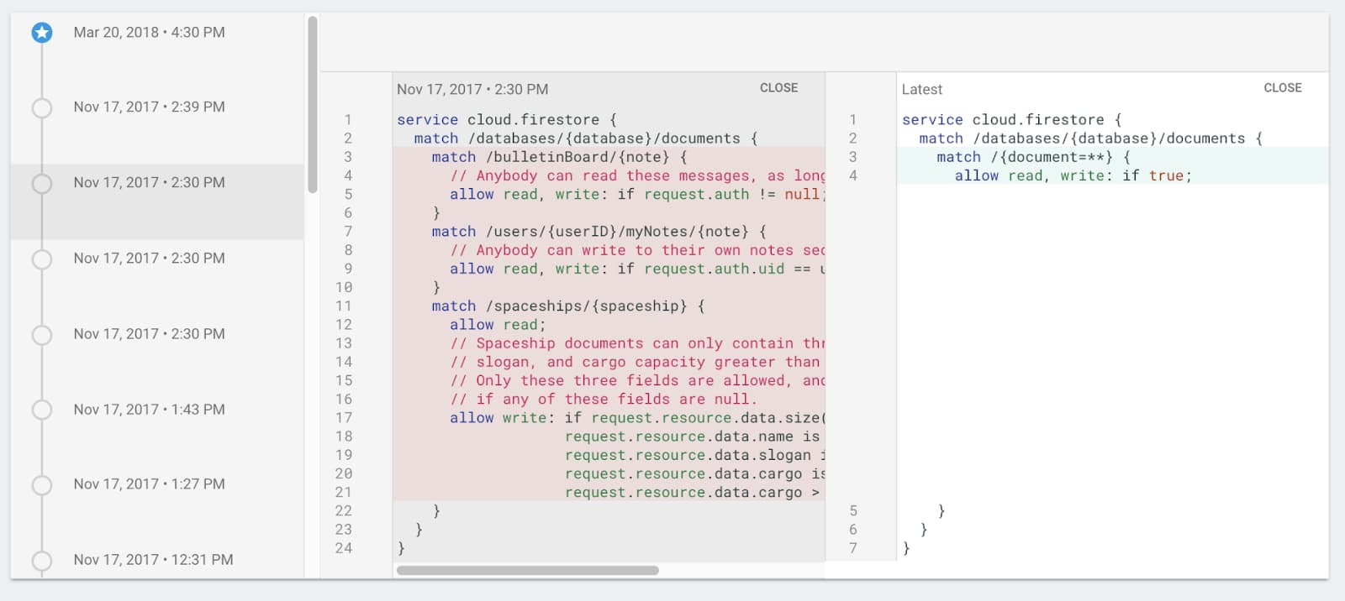Screen dimensions: 1345x601
Task: Click the circle marker beside 12:31 PM
Action: (42, 560)
